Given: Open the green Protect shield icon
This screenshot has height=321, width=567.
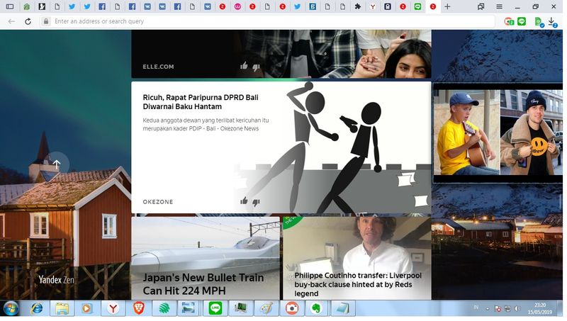Looking at the screenshot, I should point(539,22).
